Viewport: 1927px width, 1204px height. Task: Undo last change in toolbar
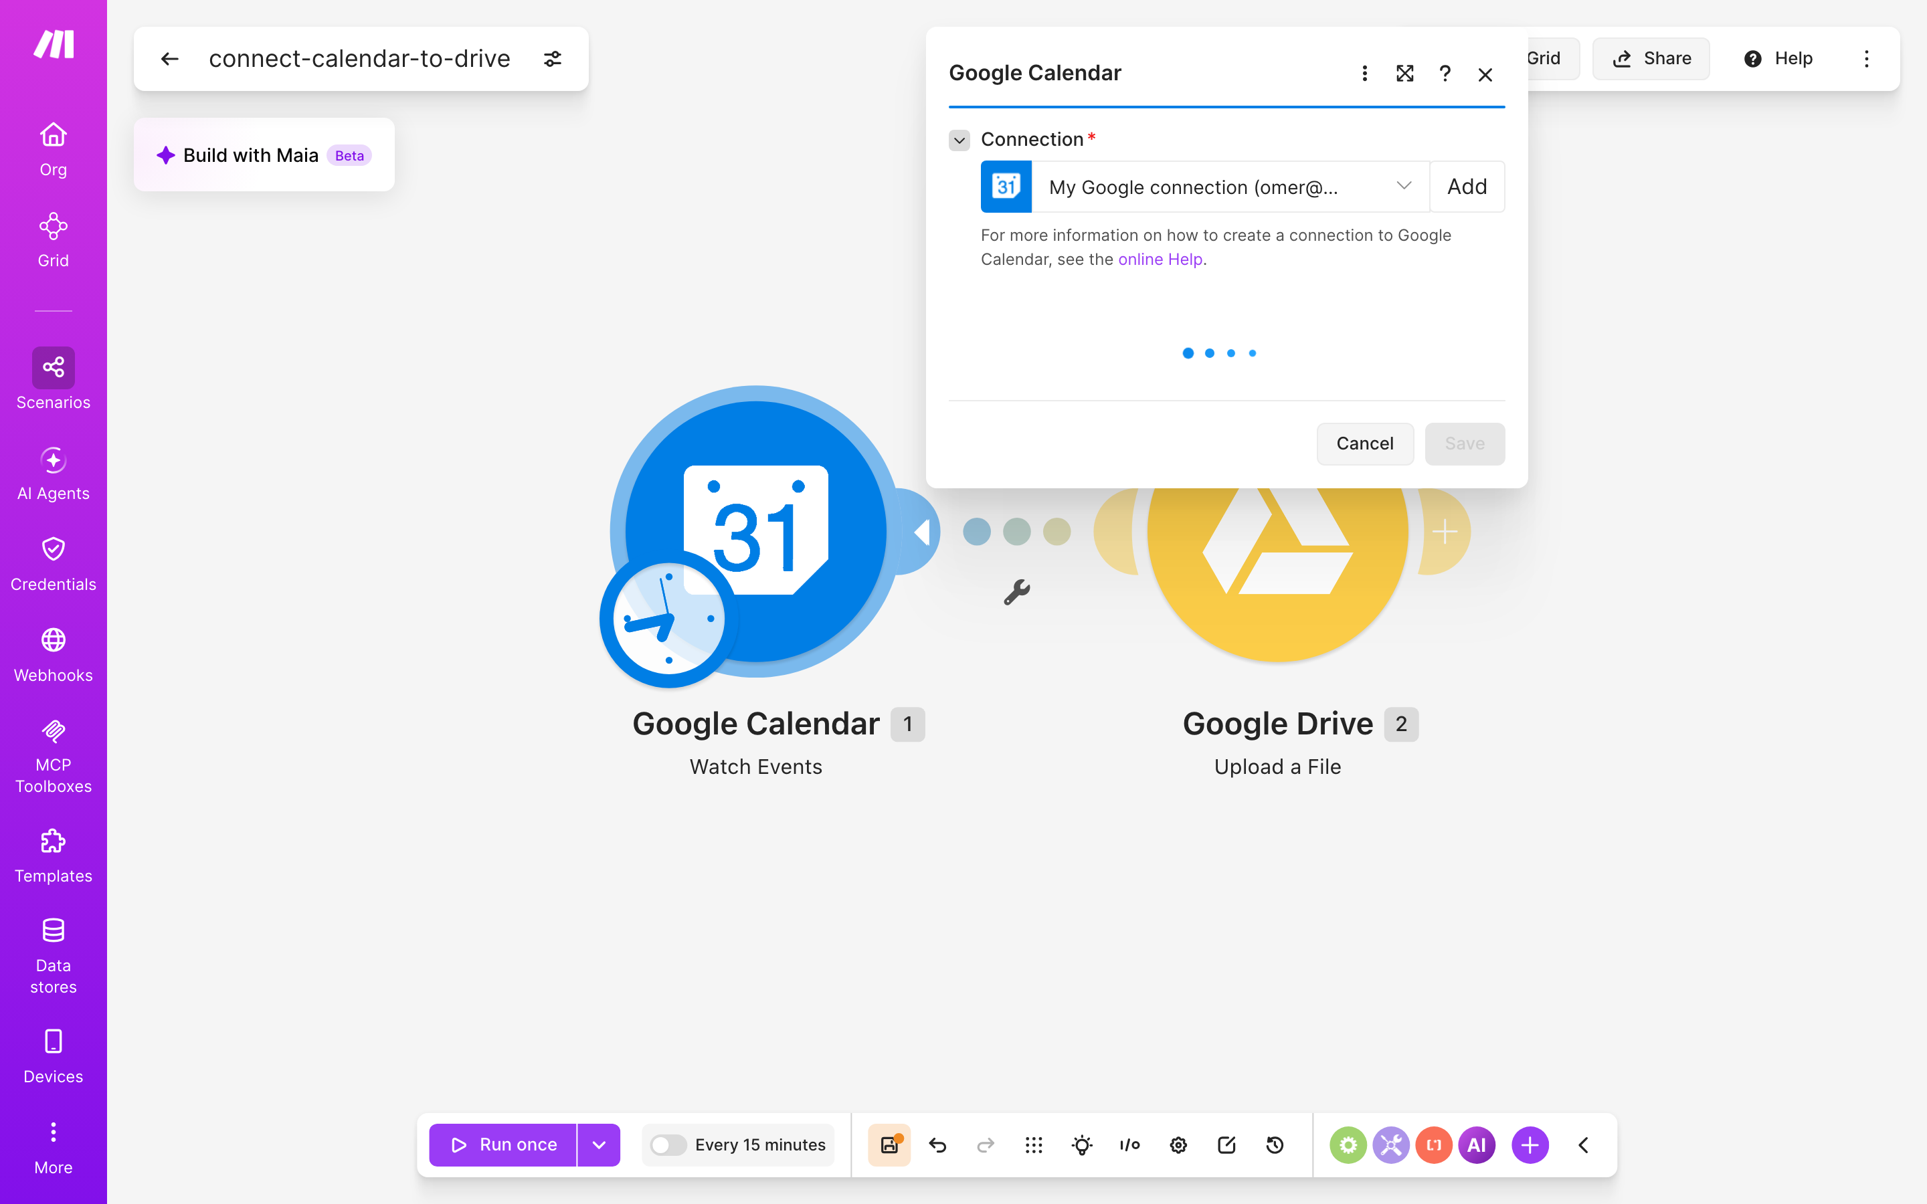click(x=937, y=1144)
